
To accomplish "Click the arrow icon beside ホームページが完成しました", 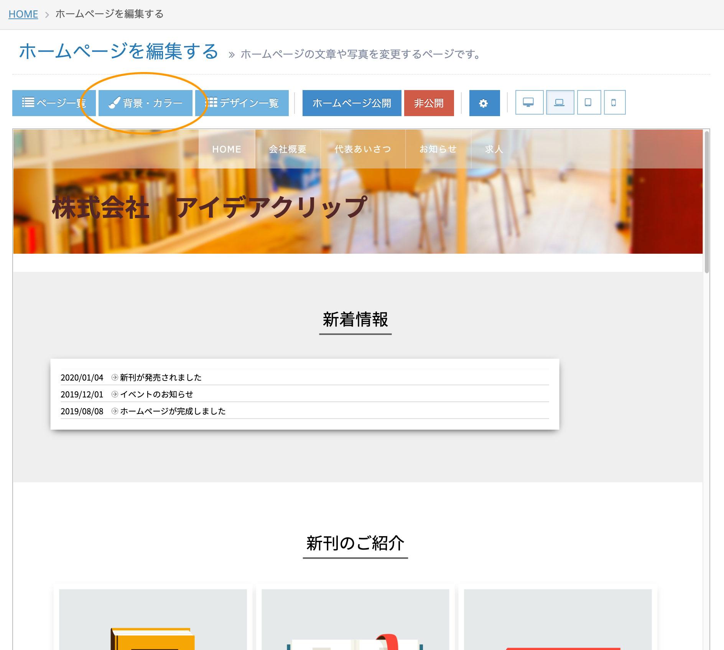I will 114,411.
